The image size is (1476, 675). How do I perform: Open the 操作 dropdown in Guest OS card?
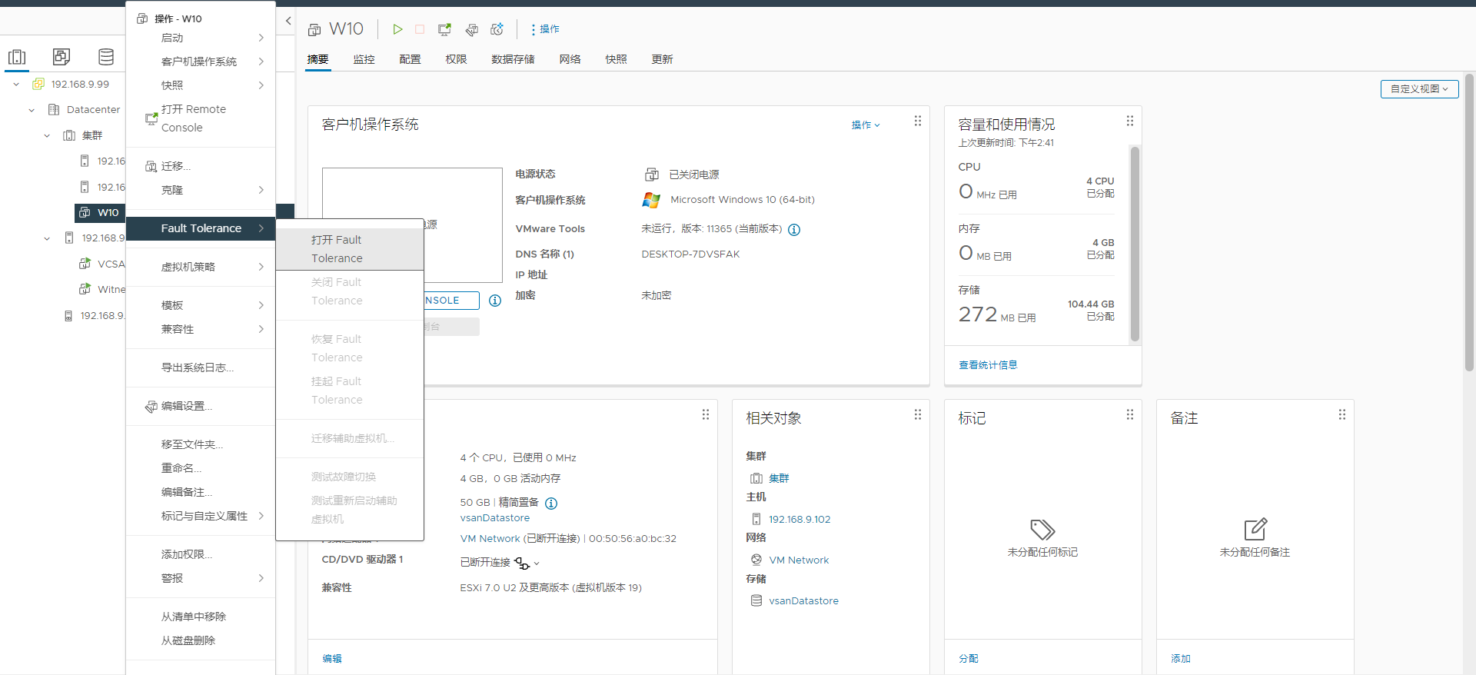coord(866,125)
